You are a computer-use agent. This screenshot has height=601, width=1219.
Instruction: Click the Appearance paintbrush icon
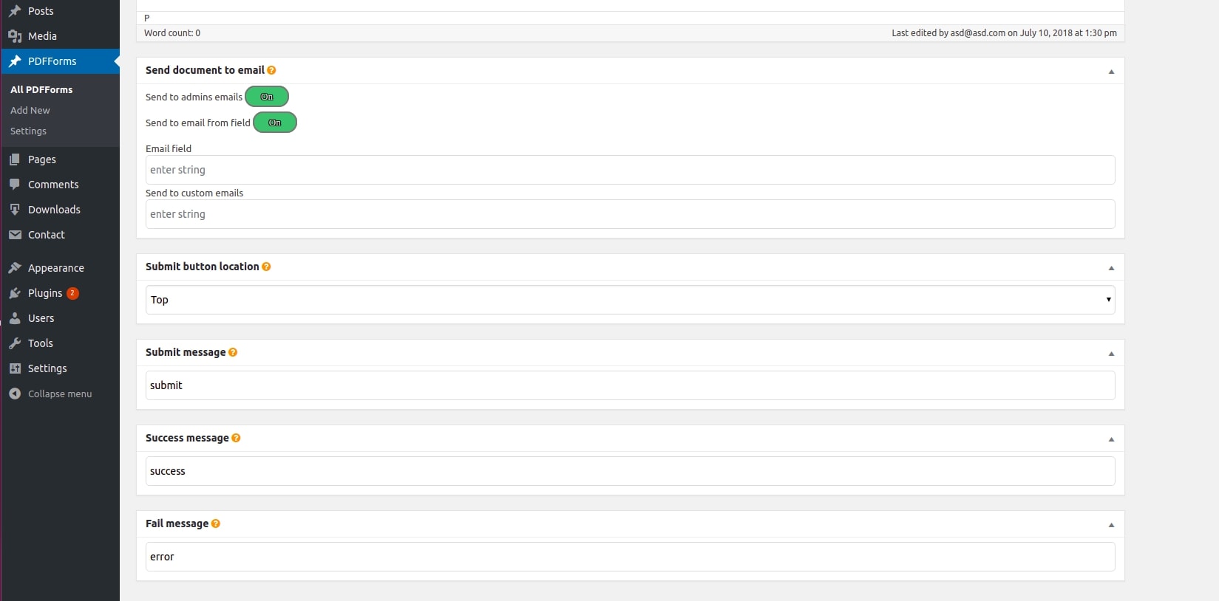point(15,268)
